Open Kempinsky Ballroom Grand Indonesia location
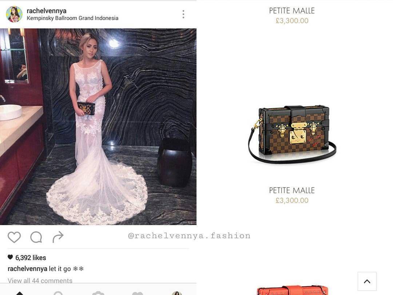 pos(72,18)
